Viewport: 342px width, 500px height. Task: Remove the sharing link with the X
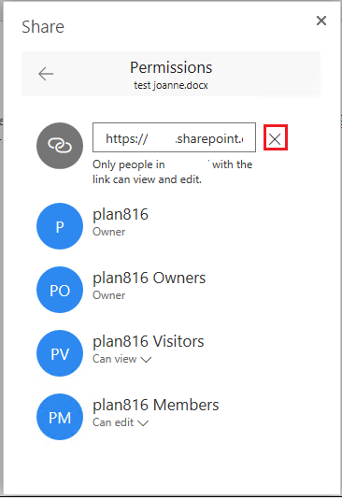[276, 139]
